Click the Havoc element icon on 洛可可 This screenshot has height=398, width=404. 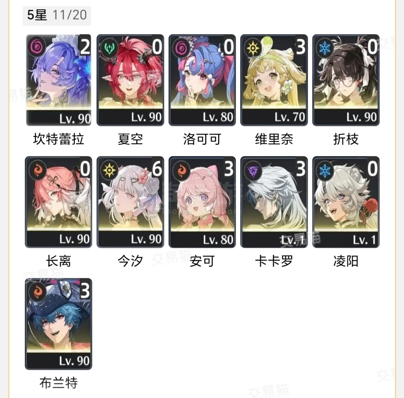pyautogui.click(x=182, y=48)
